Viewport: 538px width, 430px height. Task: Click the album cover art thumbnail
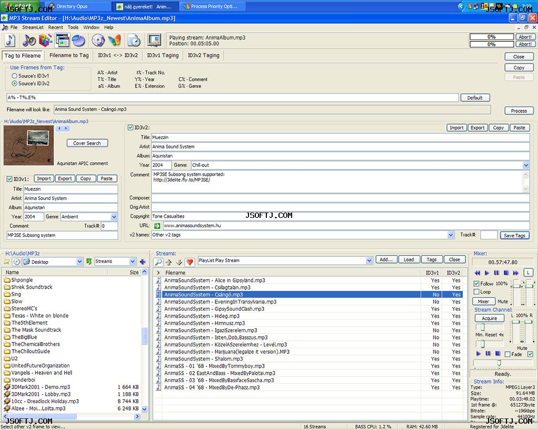point(28,145)
